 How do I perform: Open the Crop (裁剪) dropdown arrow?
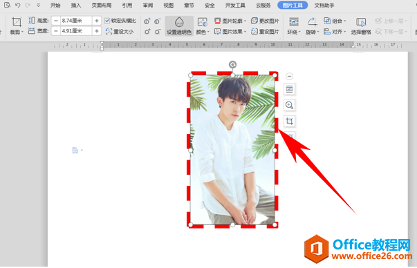click(x=22, y=32)
